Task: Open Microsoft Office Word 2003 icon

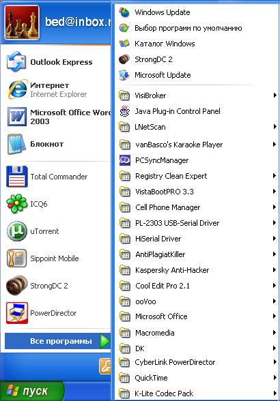Action: 16,117
